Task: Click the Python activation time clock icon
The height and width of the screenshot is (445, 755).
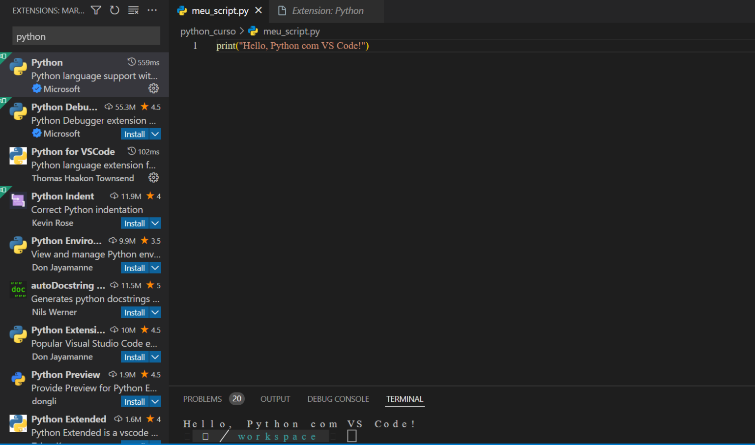Action: (x=132, y=62)
